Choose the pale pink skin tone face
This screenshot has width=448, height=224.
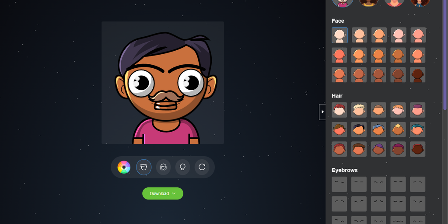399,35
